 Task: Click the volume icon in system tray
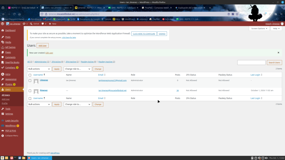[x=266, y=158]
